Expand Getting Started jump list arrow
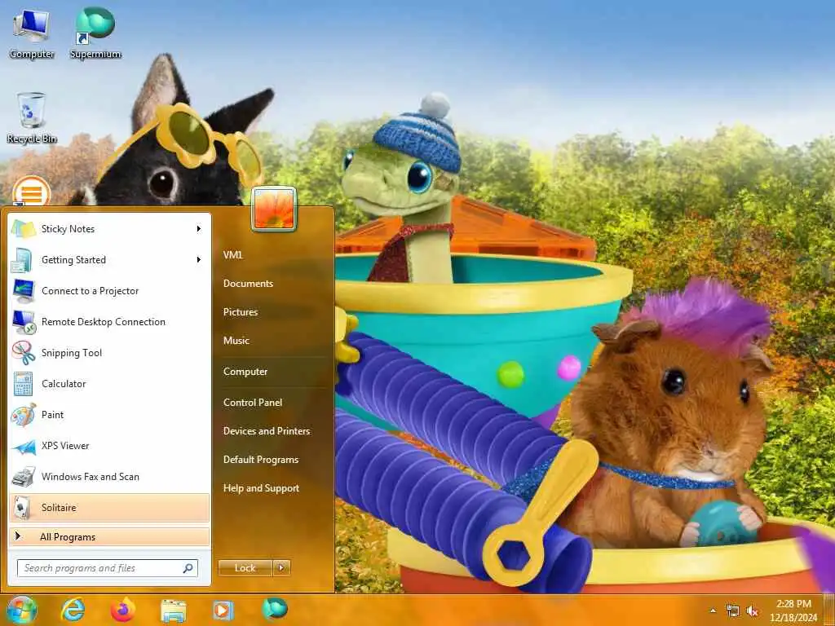Viewport: 835px width, 626px height. click(x=199, y=260)
